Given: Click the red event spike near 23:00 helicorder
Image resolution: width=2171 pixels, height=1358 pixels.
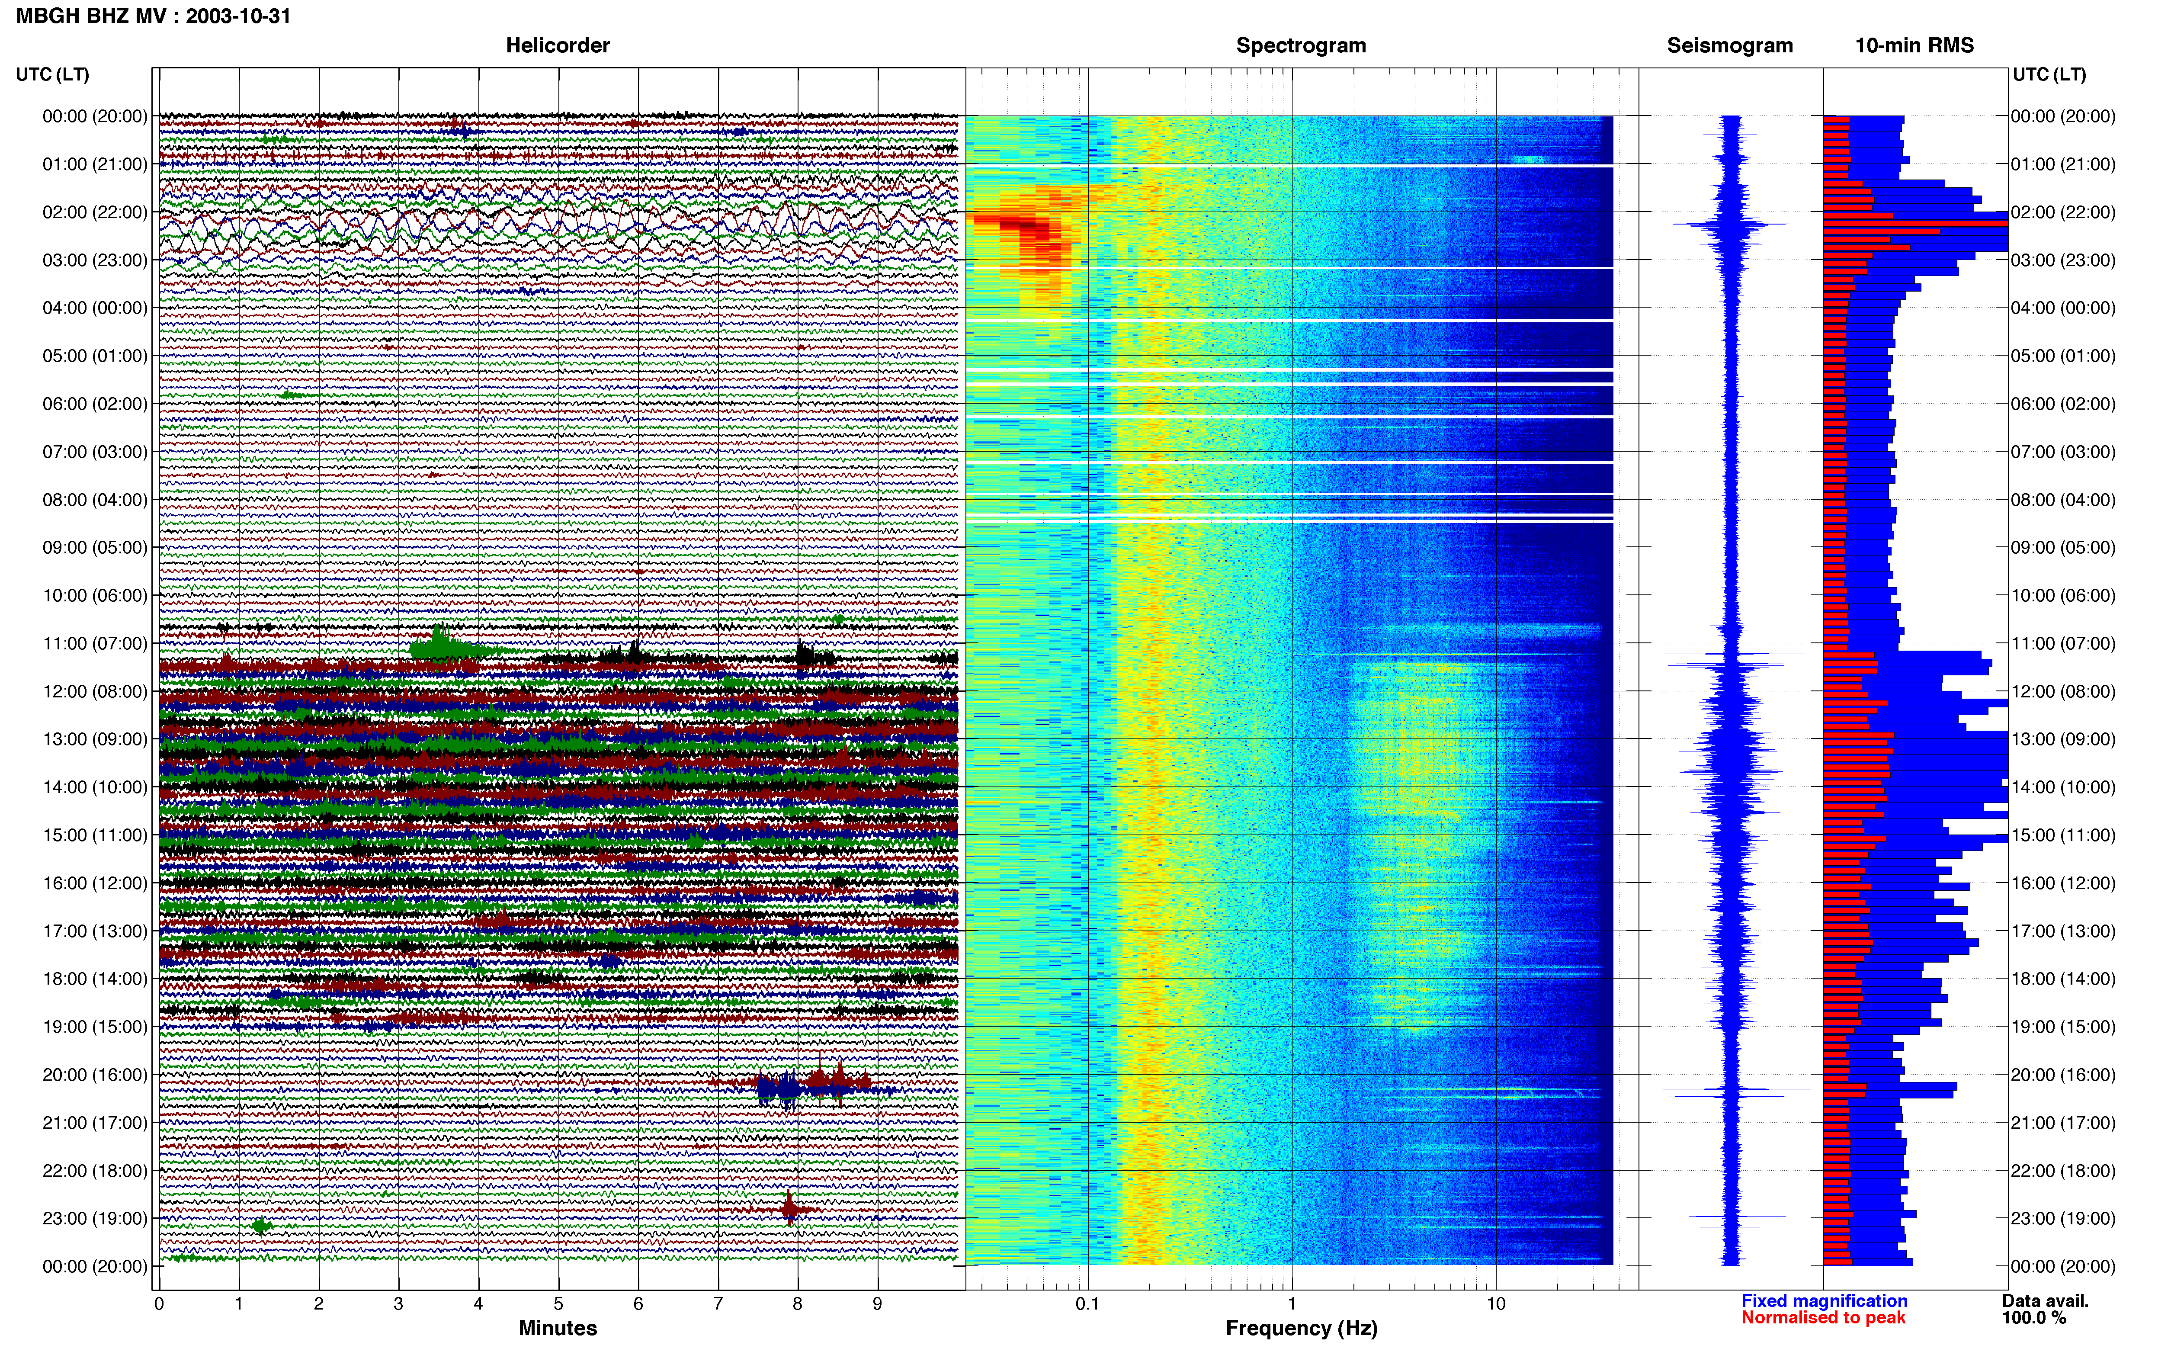Looking at the screenshot, I should click(x=789, y=1209).
